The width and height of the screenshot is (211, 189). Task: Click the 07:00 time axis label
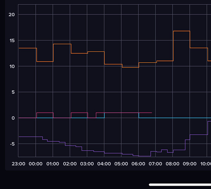[155, 164]
